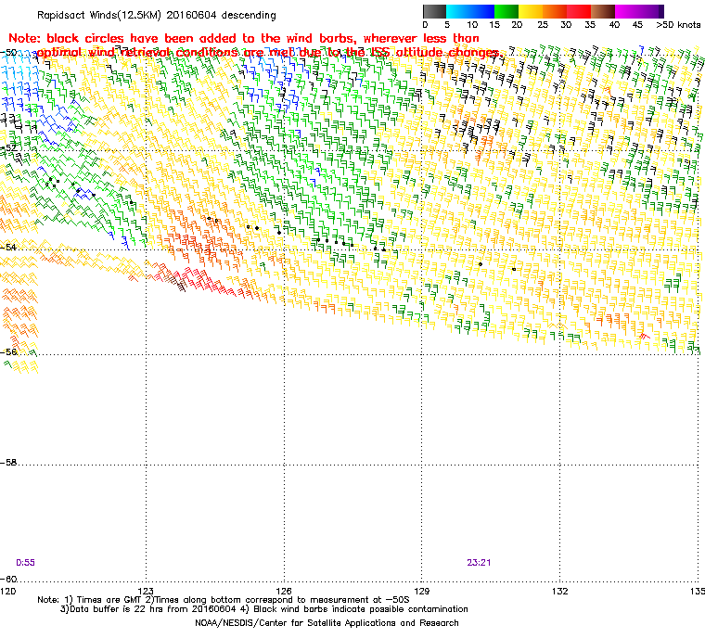
Task: Click the '123' longitude axis label
Action: 146,591
